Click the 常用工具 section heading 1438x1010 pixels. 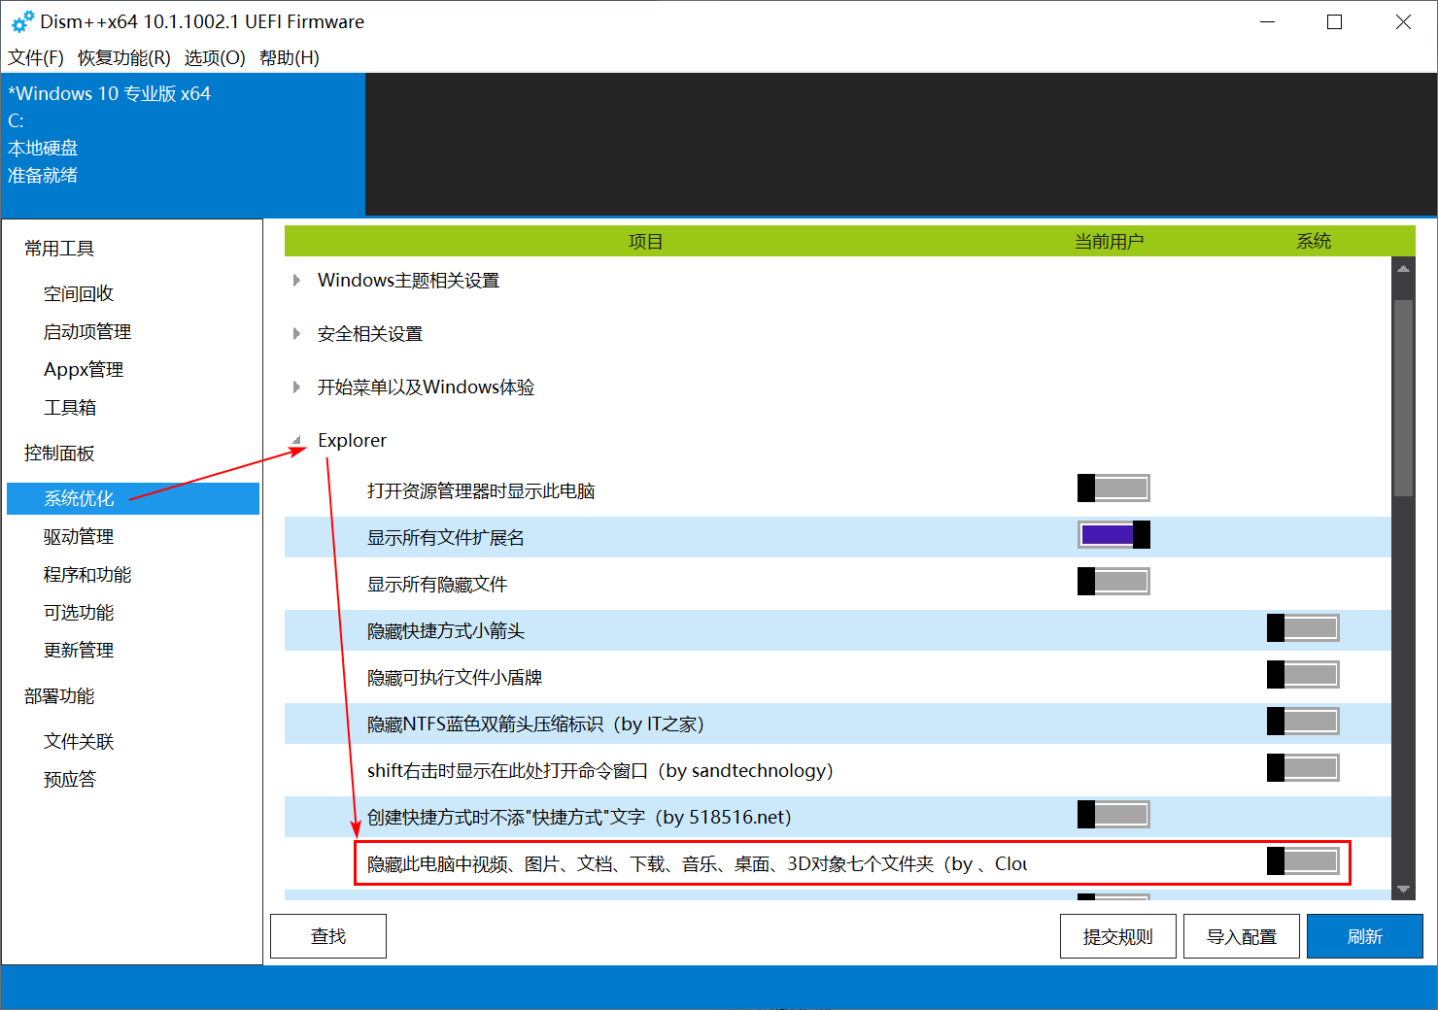coord(59,249)
